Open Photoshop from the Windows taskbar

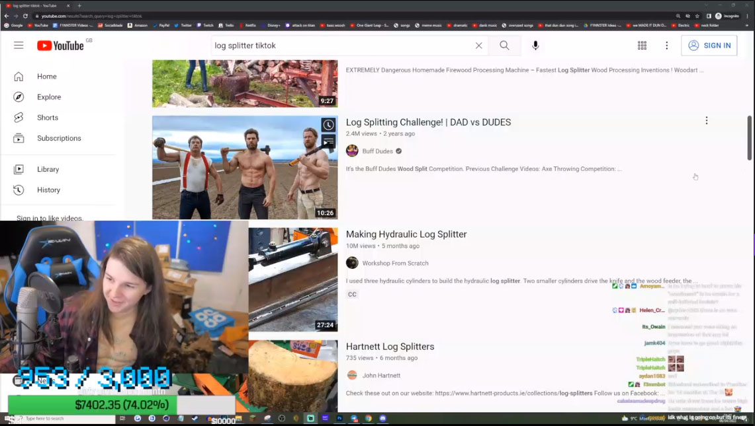339,418
